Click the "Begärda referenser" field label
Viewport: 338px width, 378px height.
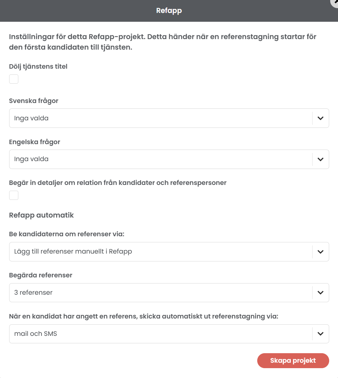coord(41,275)
